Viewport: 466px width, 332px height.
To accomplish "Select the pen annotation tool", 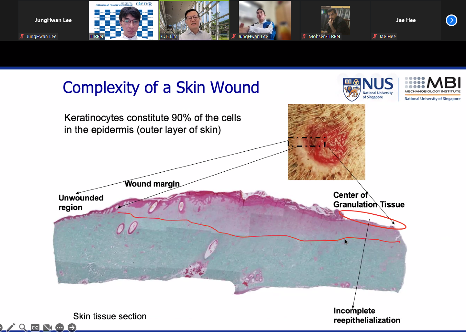I will [11, 327].
